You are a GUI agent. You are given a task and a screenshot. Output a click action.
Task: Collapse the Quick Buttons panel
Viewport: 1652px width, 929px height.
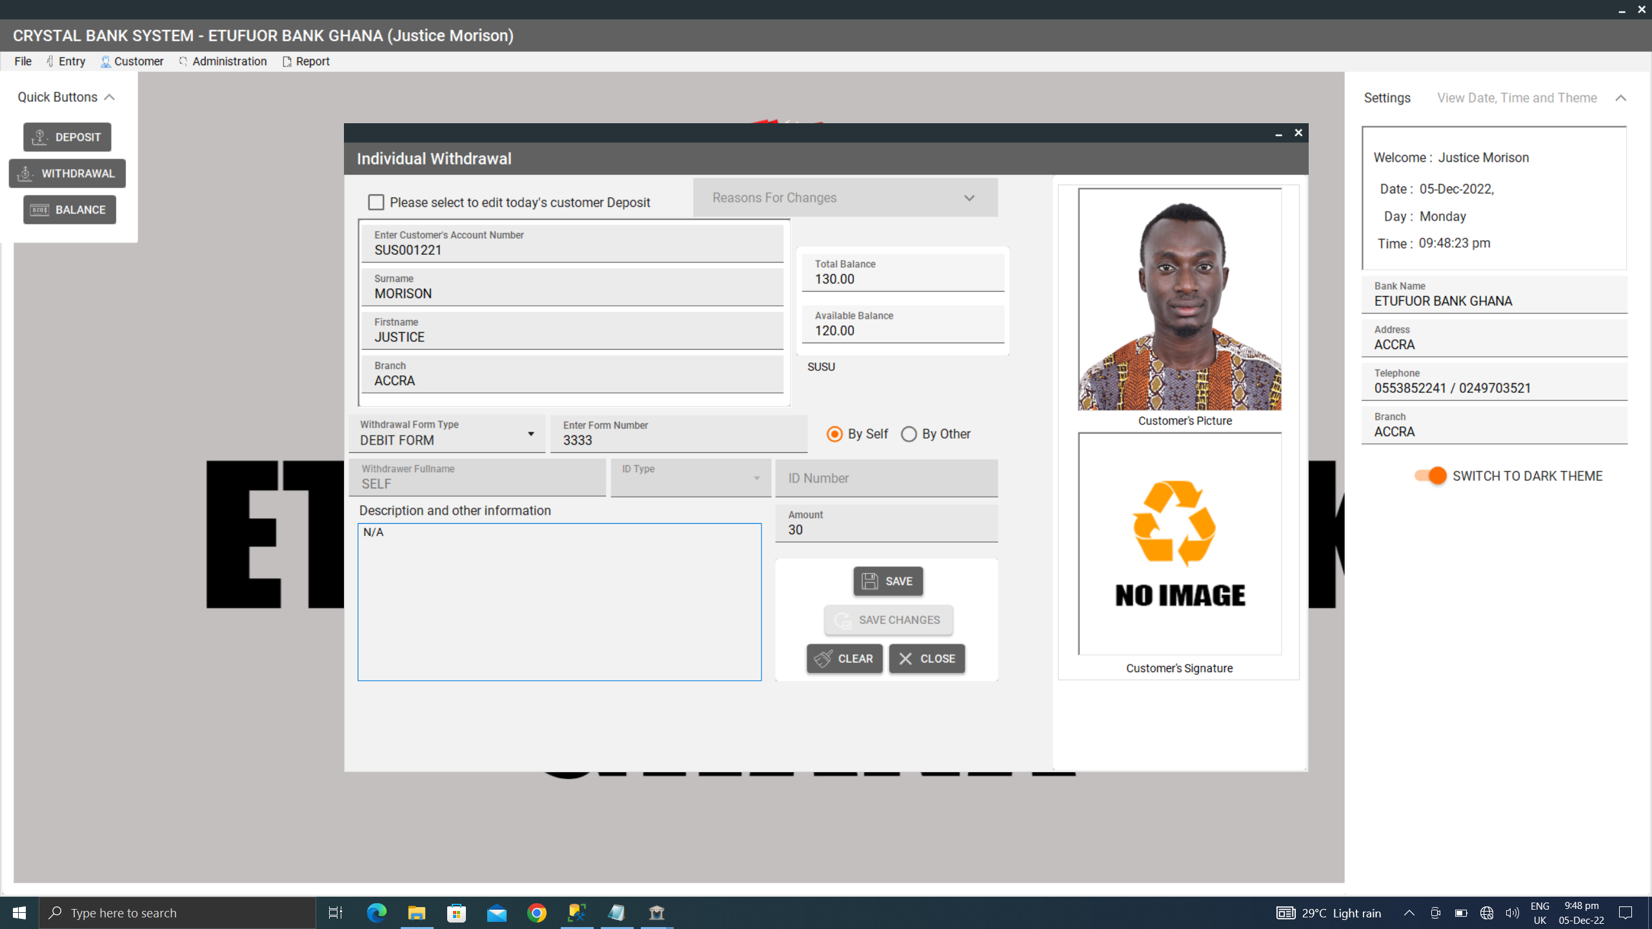click(x=110, y=97)
